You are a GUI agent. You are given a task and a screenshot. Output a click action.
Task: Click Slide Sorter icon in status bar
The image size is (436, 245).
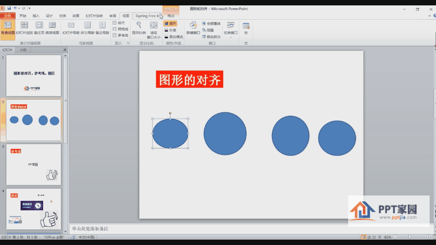point(369,237)
